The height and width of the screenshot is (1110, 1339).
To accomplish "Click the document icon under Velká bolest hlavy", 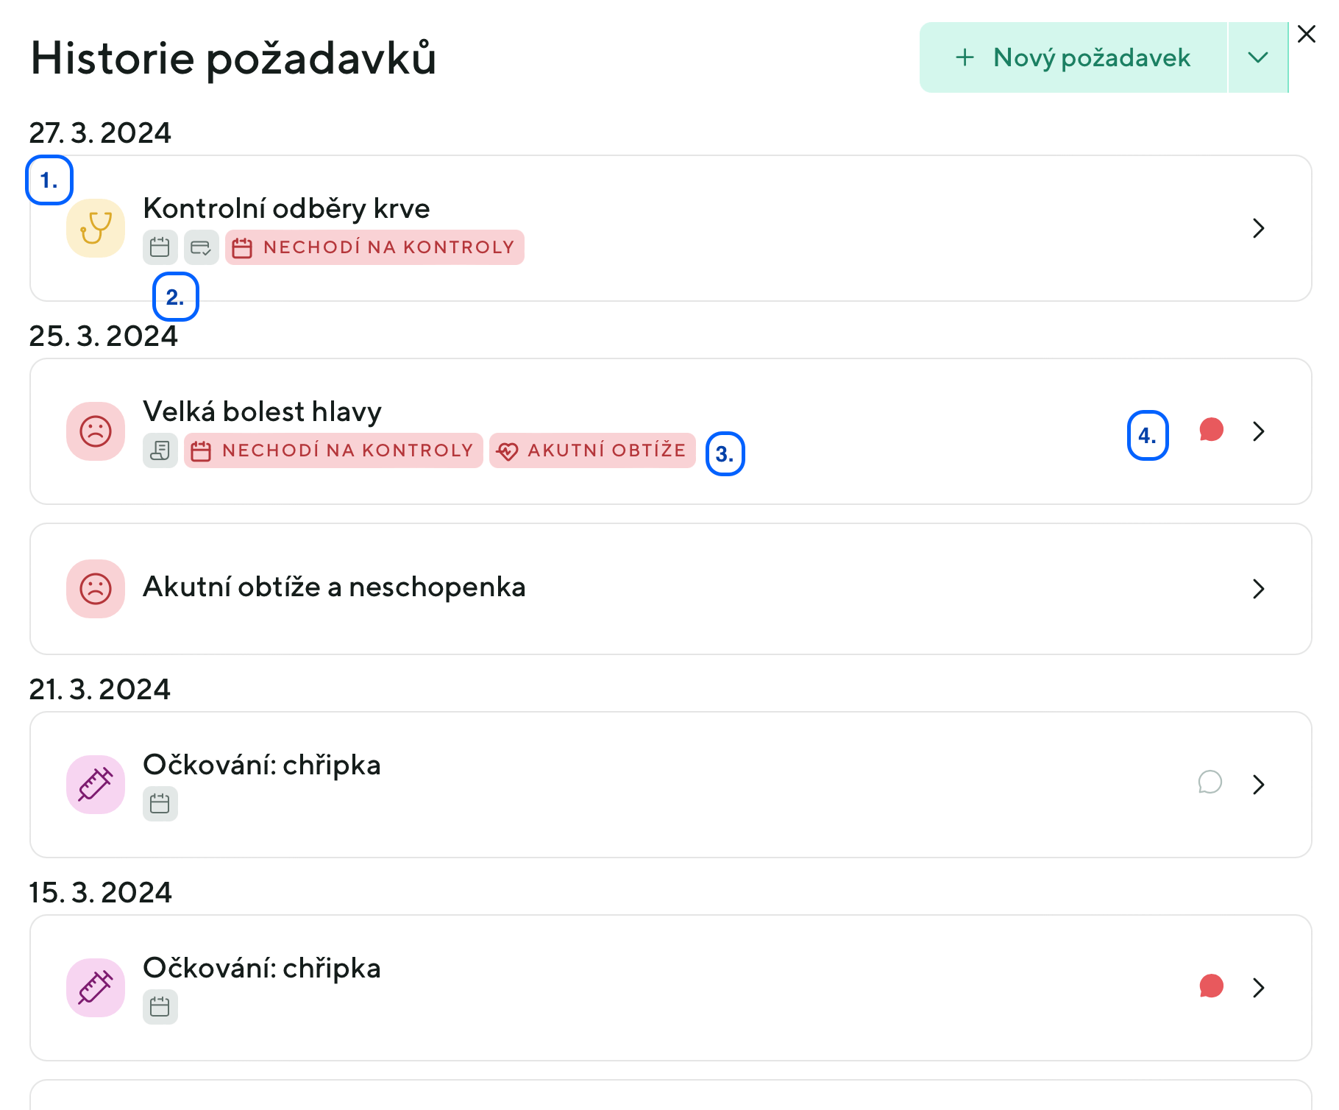I will coord(160,450).
